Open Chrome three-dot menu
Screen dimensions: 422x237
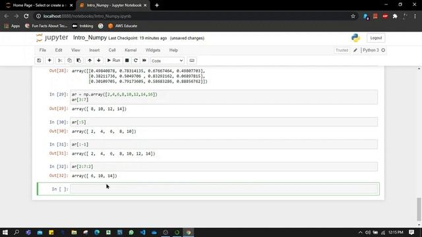click(415, 16)
